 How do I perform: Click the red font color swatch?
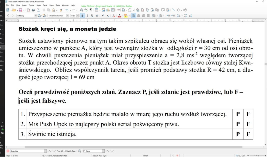point(119,16)
